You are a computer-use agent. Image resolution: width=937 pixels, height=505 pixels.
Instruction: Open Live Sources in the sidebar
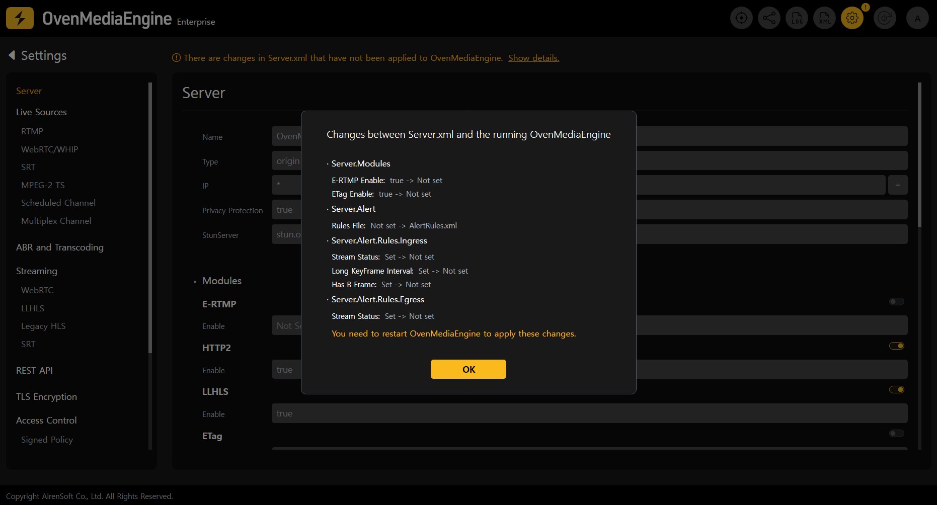[41, 112]
